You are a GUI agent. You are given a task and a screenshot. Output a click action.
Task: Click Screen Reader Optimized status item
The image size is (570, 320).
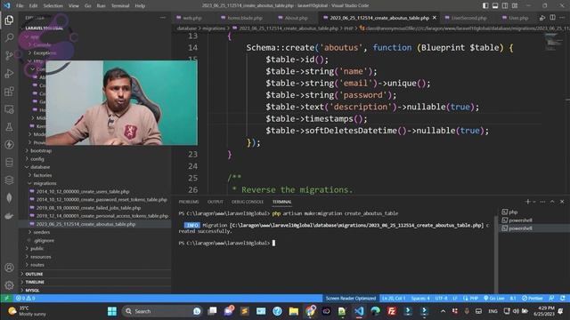pos(350,299)
